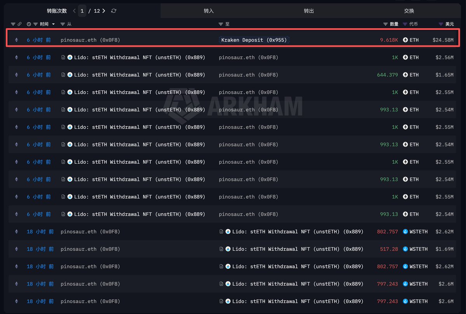Screen dimensions: 466x314
Task: Open the filter for the 从 column
Action: [x=63, y=24]
